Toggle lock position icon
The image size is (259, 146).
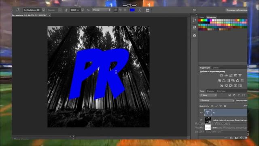[x=221, y=106]
